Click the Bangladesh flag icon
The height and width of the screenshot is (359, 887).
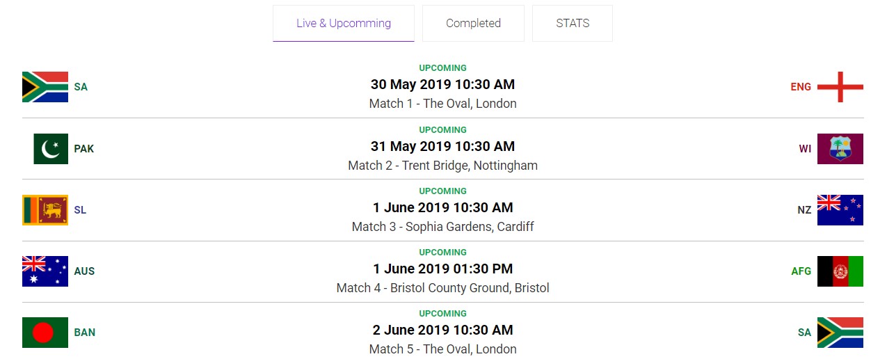click(x=45, y=333)
